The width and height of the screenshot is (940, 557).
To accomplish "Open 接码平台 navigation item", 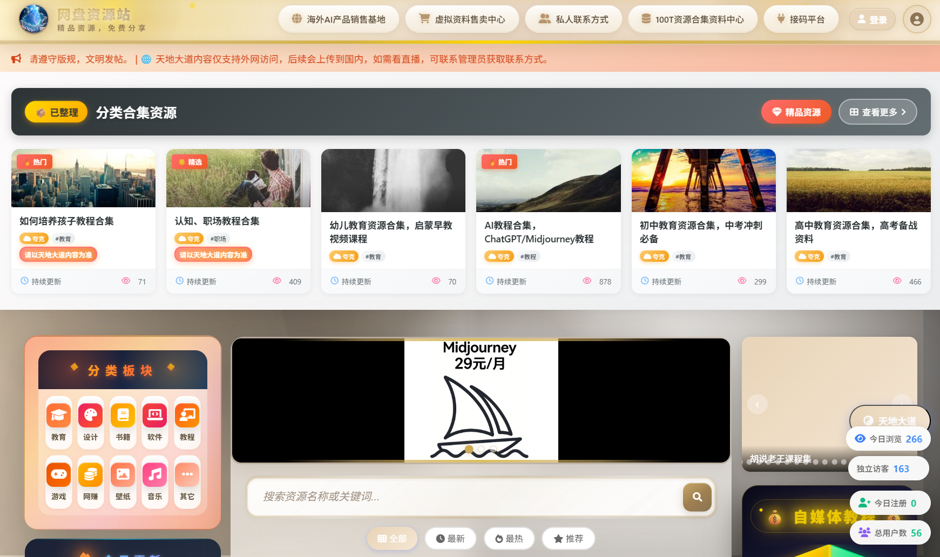I will [x=801, y=19].
